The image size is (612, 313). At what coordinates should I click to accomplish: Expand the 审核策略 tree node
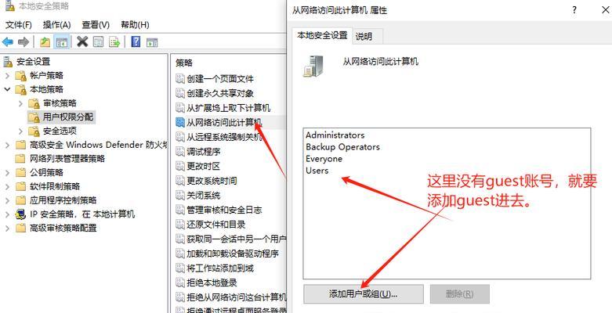20,103
